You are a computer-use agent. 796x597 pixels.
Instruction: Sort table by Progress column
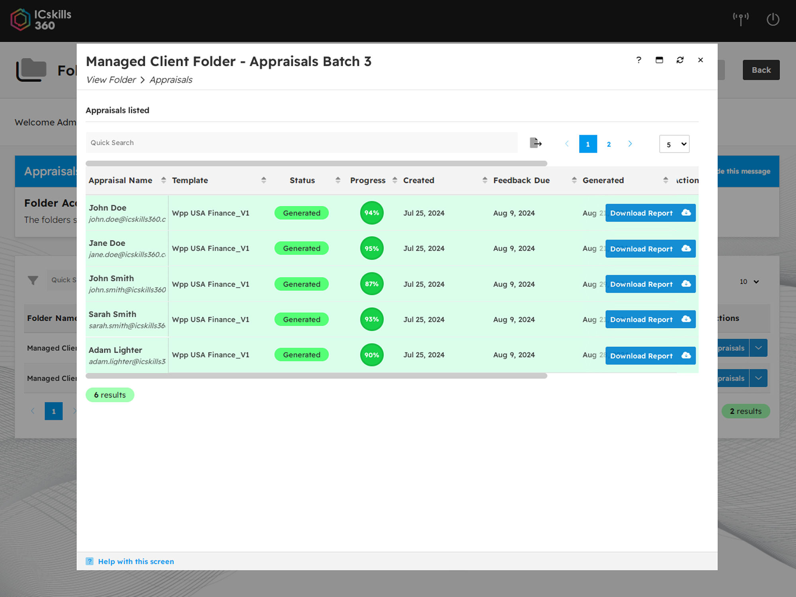394,180
